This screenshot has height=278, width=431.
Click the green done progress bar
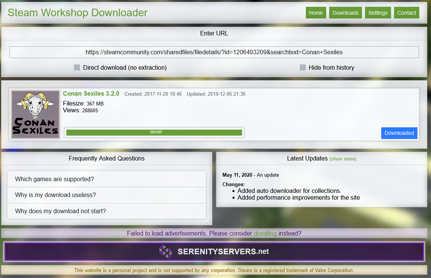point(154,132)
